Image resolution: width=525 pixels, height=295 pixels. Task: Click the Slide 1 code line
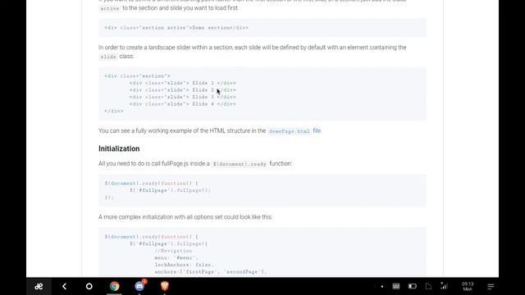click(x=182, y=83)
